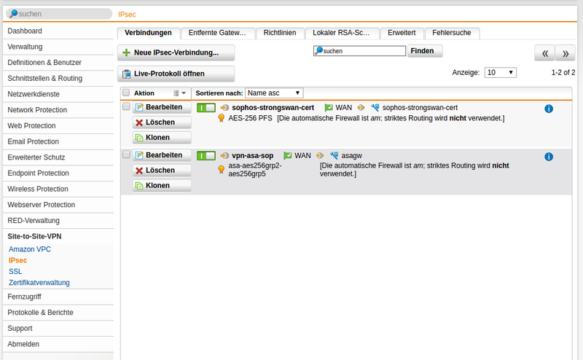Open the Anzeige count dropdown
This screenshot has height=360, width=583.
click(x=501, y=73)
